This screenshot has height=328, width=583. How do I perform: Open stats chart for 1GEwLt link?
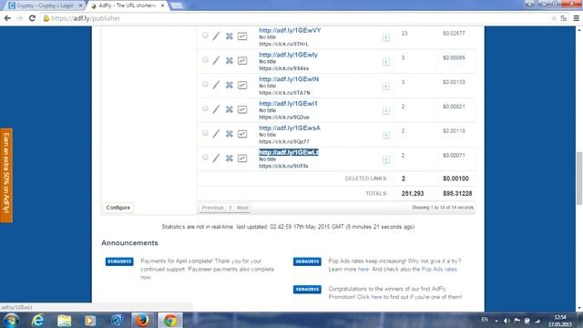[x=242, y=158]
